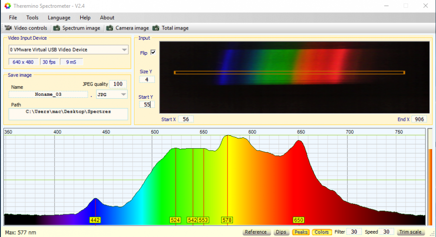
Task: Uncheck the Flip checkbox
Action: [x=153, y=52]
